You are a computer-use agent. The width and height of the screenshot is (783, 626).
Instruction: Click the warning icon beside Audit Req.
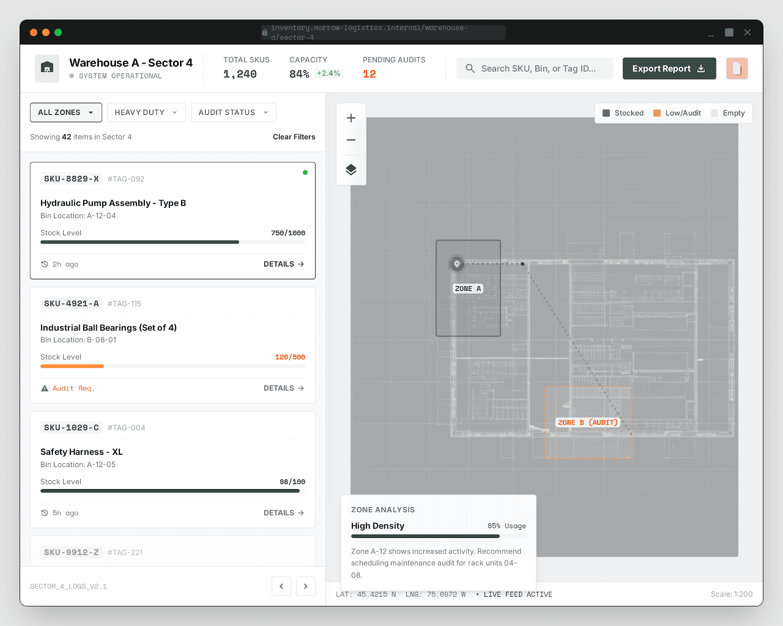(45, 388)
